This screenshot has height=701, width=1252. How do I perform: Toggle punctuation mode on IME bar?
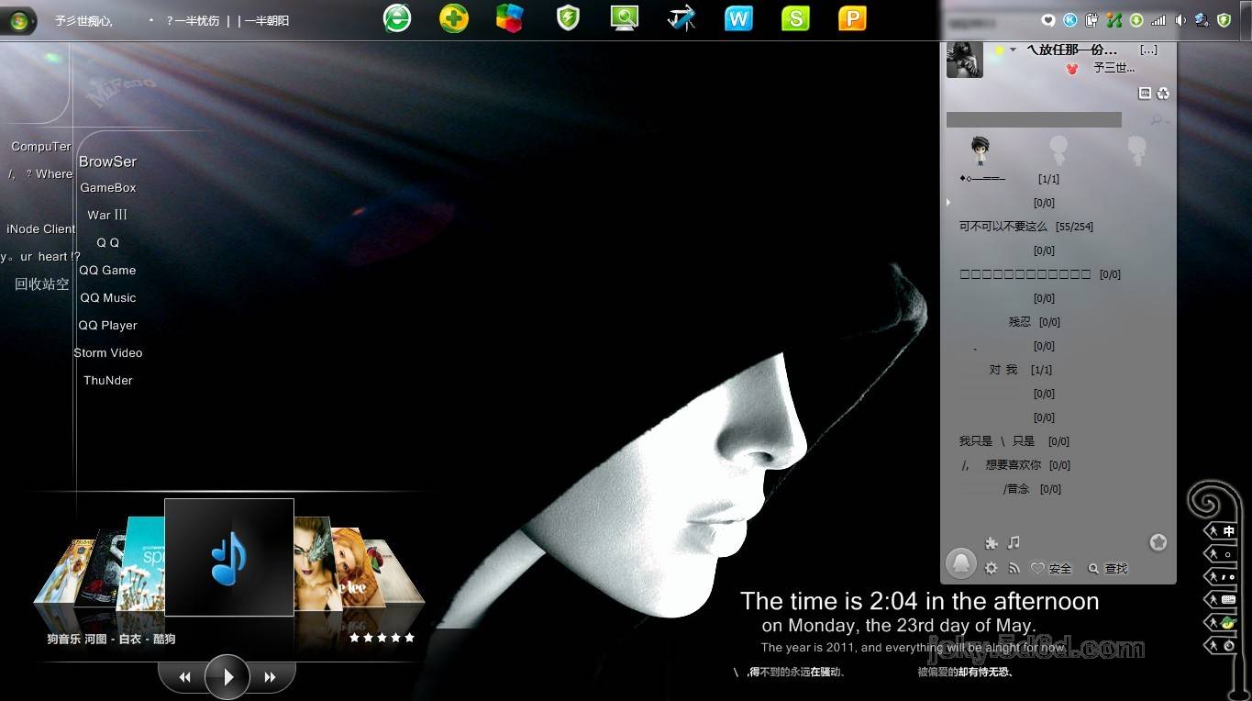click(1229, 577)
